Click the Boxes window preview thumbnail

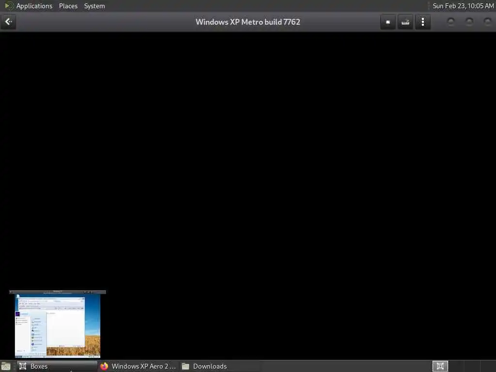tap(58, 324)
